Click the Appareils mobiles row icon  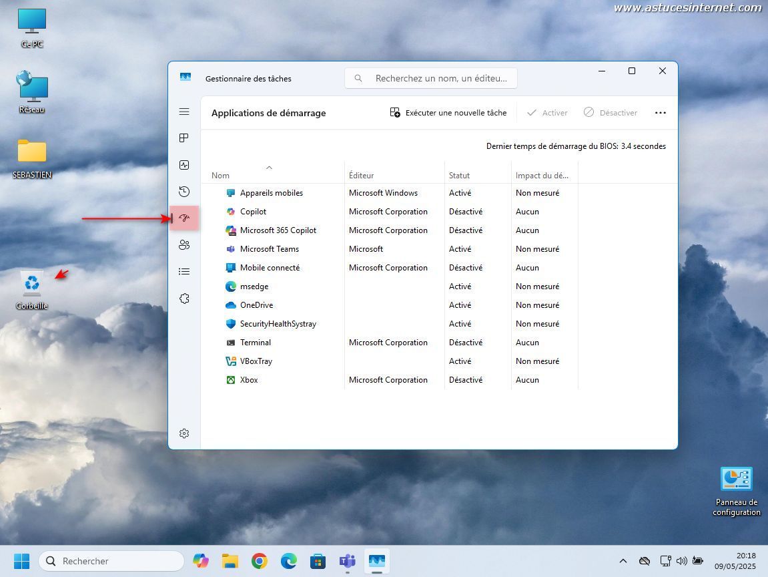click(x=231, y=193)
